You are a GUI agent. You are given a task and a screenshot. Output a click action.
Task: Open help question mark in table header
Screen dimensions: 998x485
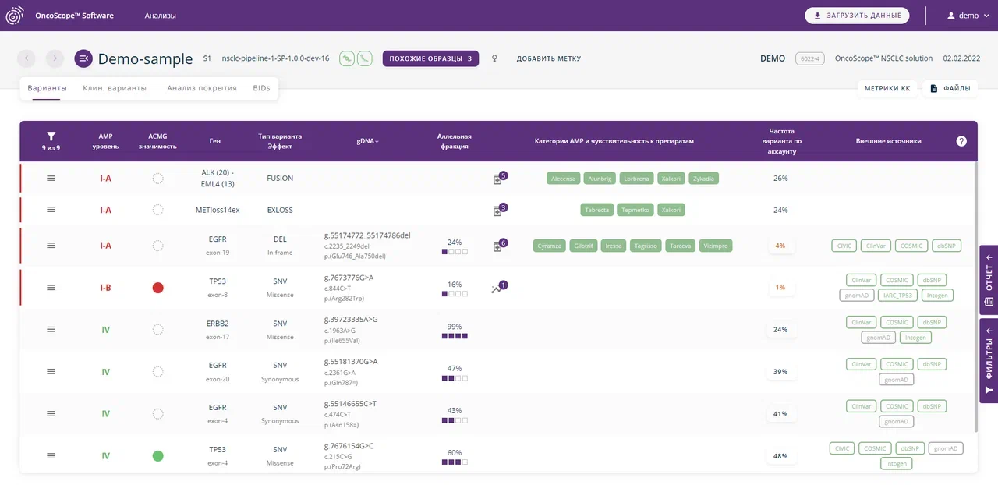pos(961,141)
